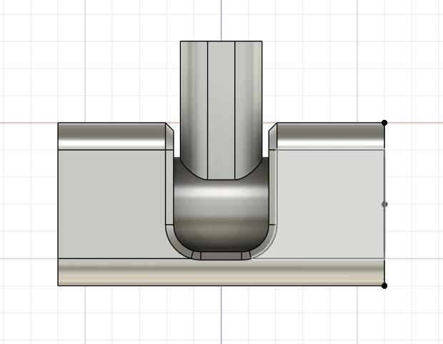443x344 pixels.
Task: Click the gray midpoint on right edge
Action: pyautogui.click(x=384, y=204)
